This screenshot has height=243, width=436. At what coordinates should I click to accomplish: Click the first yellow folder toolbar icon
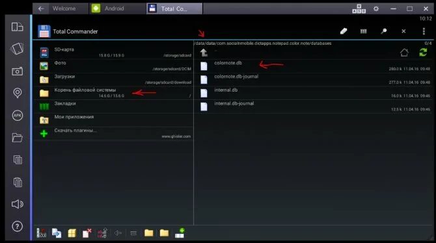(149, 233)
